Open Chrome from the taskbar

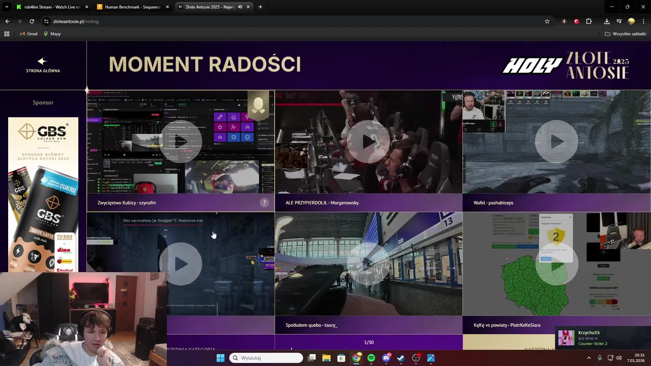(x=357, y=358)
